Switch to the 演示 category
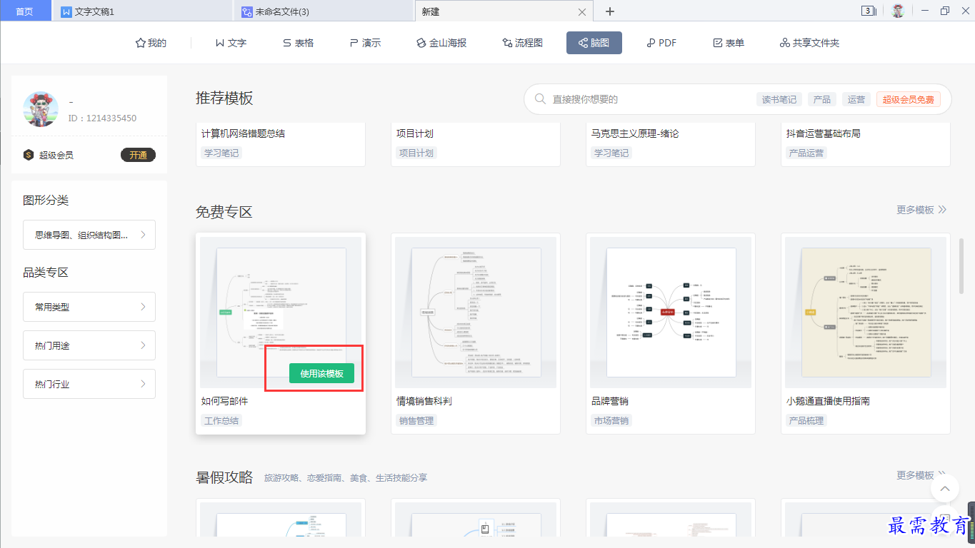 tap(365, 43)
